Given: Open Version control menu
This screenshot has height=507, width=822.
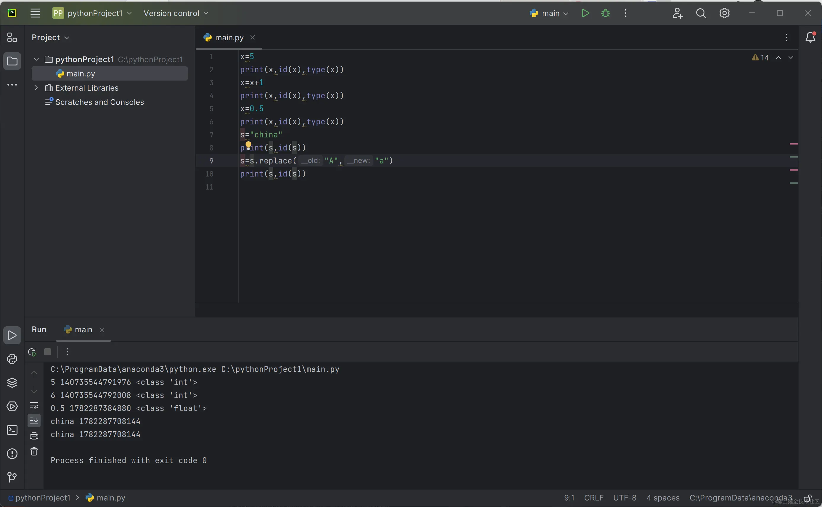Looking at the screenshot, I should pyautogui.click(x=176, y=13).
